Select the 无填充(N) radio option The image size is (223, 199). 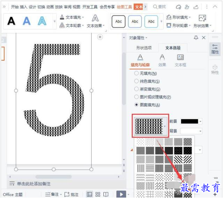click(145, 73)
